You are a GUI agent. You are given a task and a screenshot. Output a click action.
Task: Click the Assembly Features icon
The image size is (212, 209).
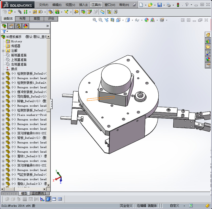[57, 12]
